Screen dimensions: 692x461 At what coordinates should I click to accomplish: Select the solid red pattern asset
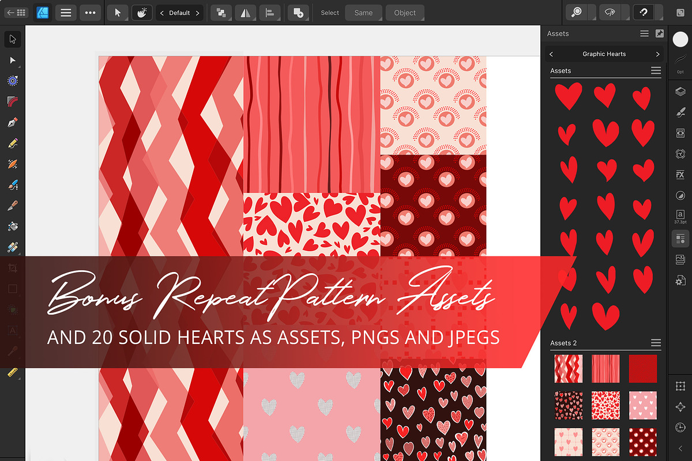pos(642,369)
